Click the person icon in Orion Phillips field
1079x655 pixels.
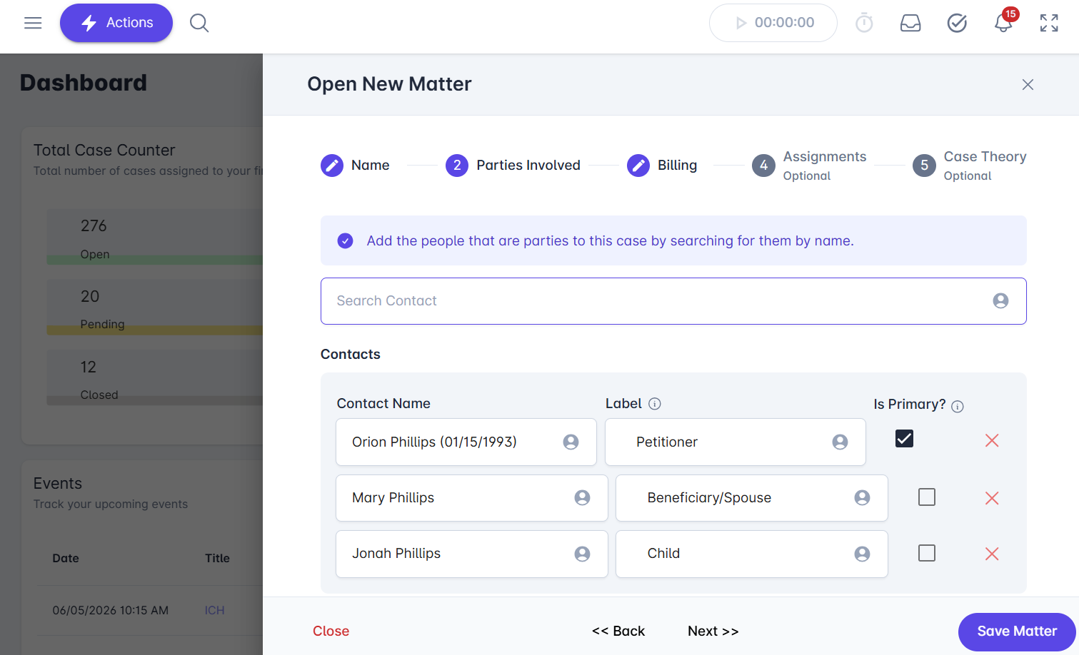(x=571, y=442)
